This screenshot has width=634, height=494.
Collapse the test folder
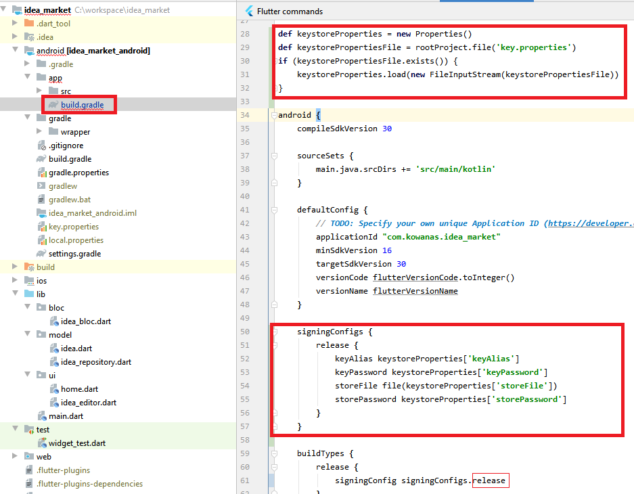point(16,428)
